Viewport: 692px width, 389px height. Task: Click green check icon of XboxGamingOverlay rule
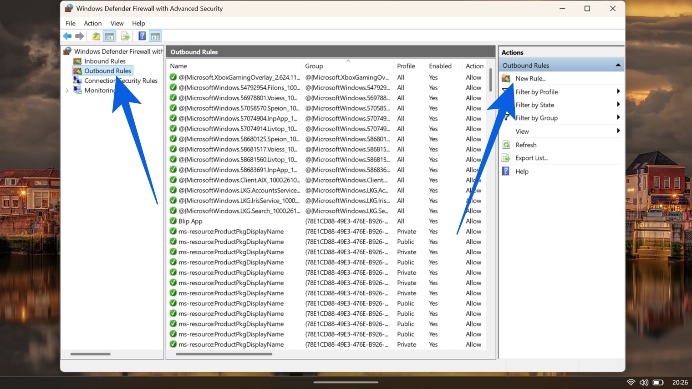(x=173, y=77)
